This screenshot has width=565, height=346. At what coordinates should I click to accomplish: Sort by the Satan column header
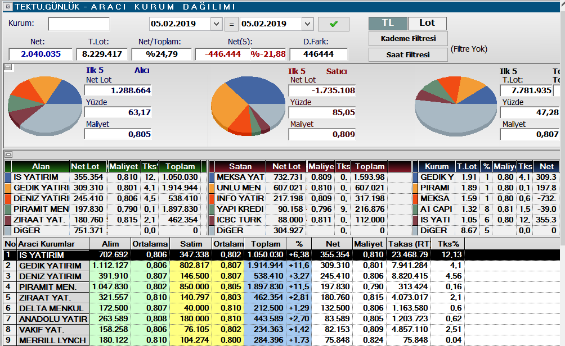click(x=240, y=166)
